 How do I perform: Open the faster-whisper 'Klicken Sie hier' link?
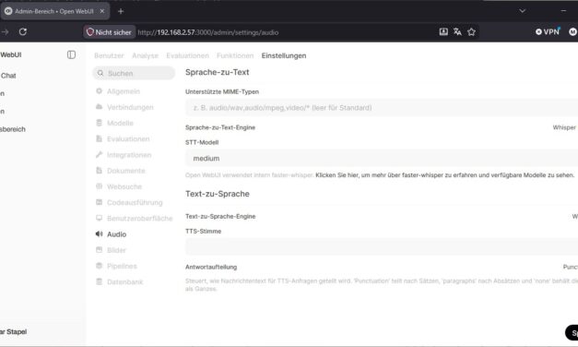[x=444, y=175]
